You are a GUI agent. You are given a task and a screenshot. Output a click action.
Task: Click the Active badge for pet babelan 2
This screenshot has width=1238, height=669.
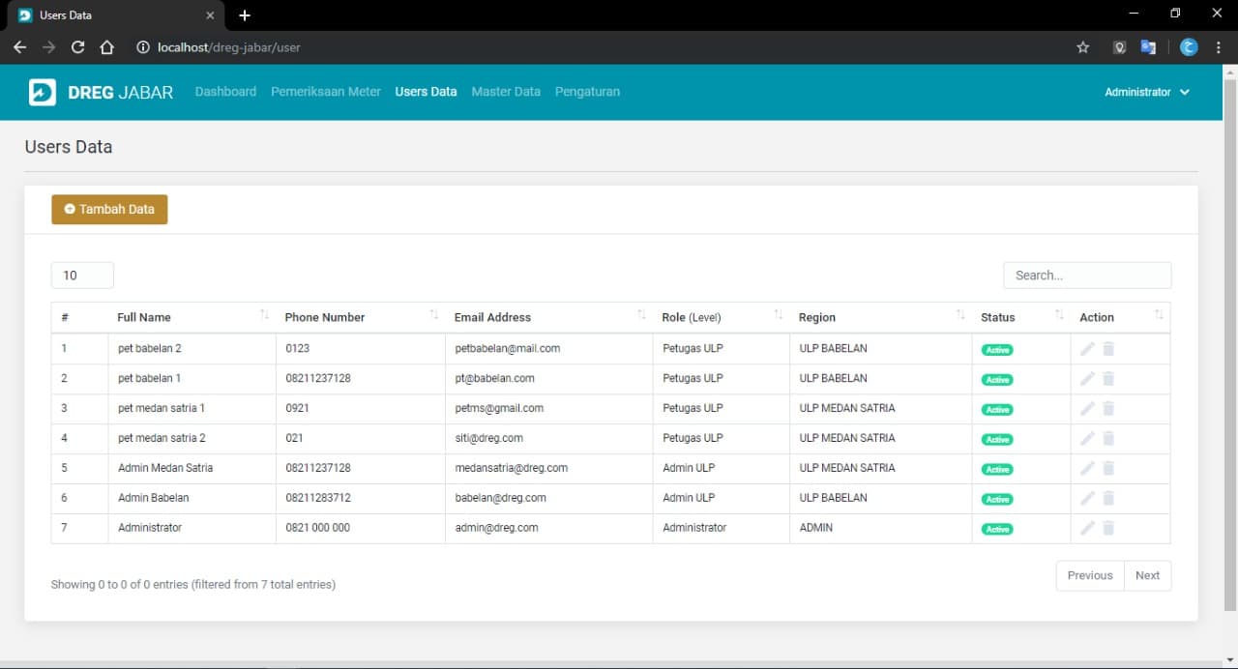click(x=997, y=350)
